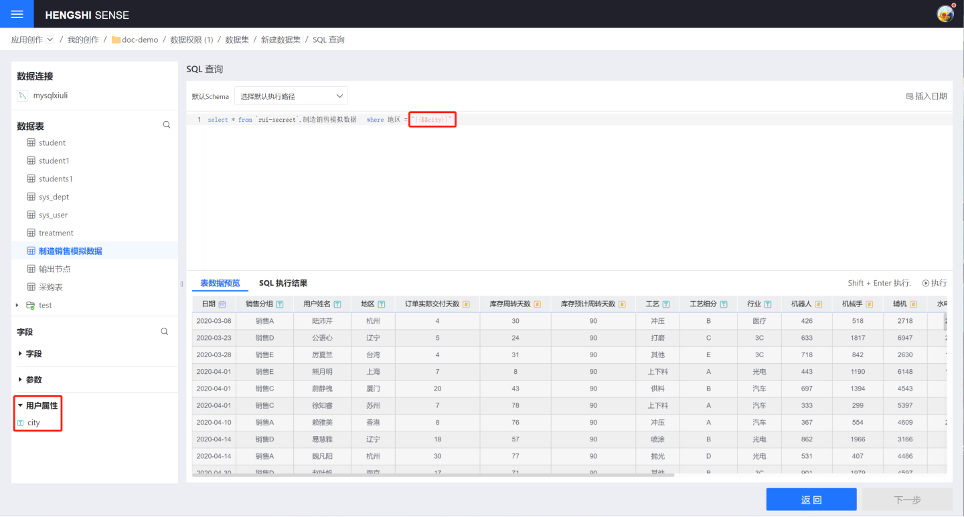964x517 pixels.
Task: Go to doc-demo in breadcrumb
Action: (x=139, y=40)
